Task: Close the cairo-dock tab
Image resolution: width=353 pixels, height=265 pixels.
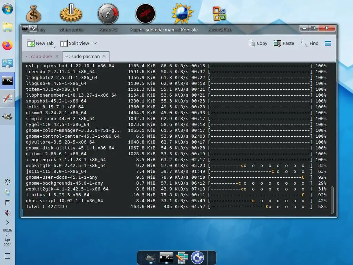Action: [57, 56]
